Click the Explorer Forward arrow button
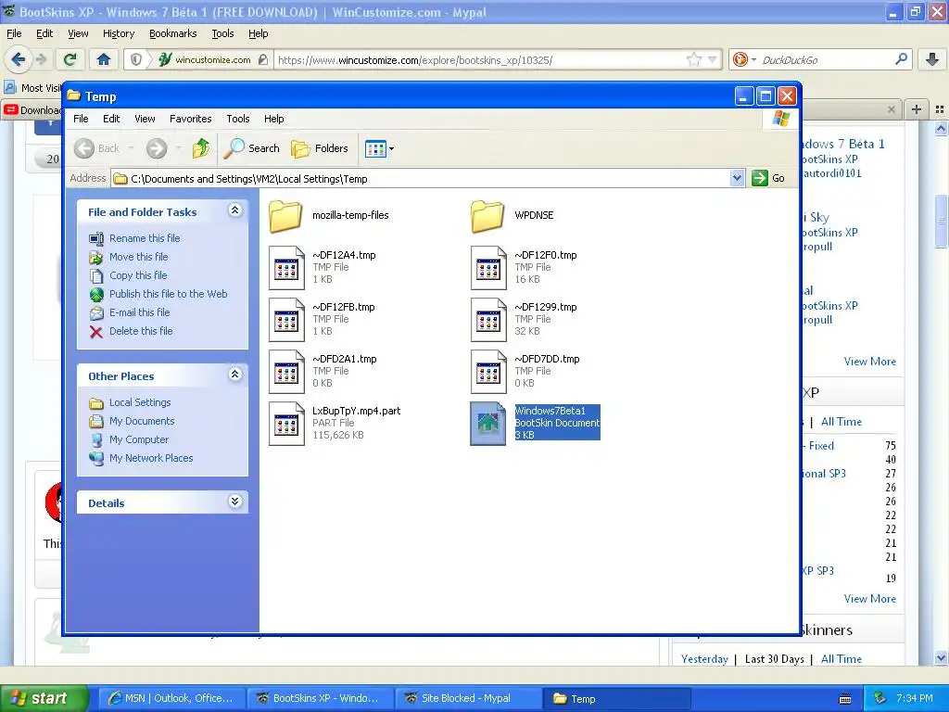The height and width of the screenshot is (712, 949). [x=157, y=148]
